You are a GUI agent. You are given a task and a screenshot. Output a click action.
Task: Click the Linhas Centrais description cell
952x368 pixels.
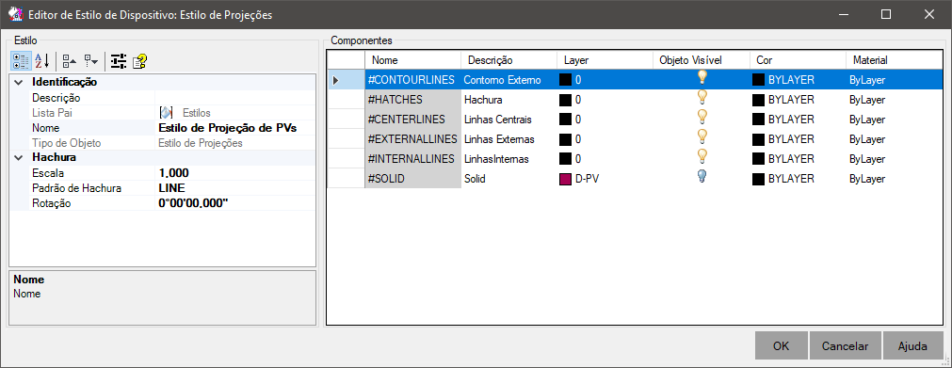[x=508, y=120]
